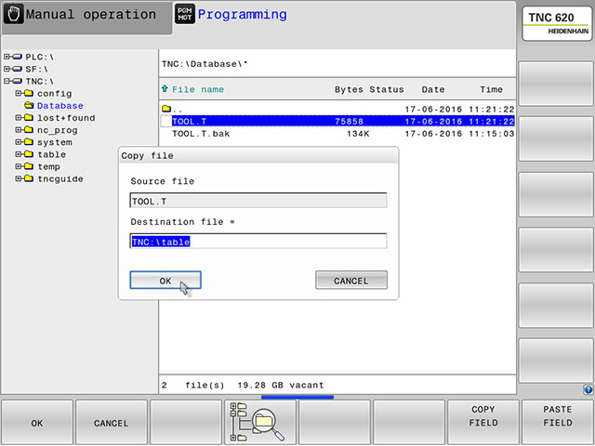Click CANCEL in the Copy file dialog
The width and height of the screenshot is (595, 446).
pos(351,281)
